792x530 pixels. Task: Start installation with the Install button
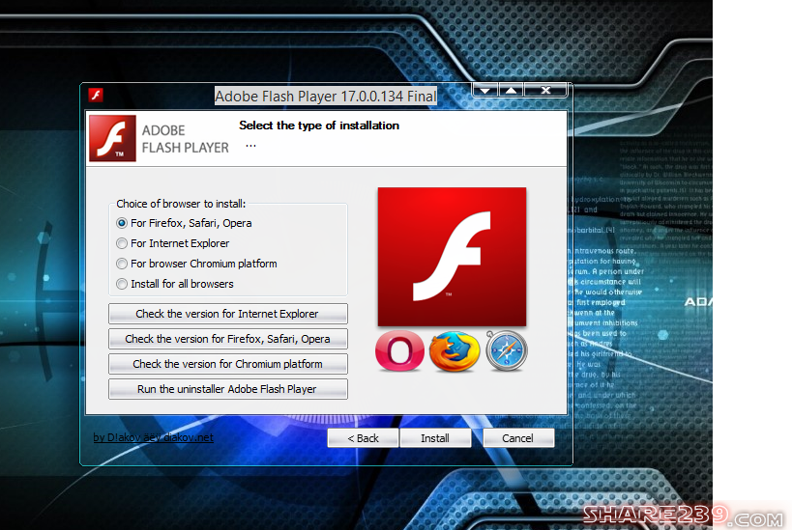(435, 438)
